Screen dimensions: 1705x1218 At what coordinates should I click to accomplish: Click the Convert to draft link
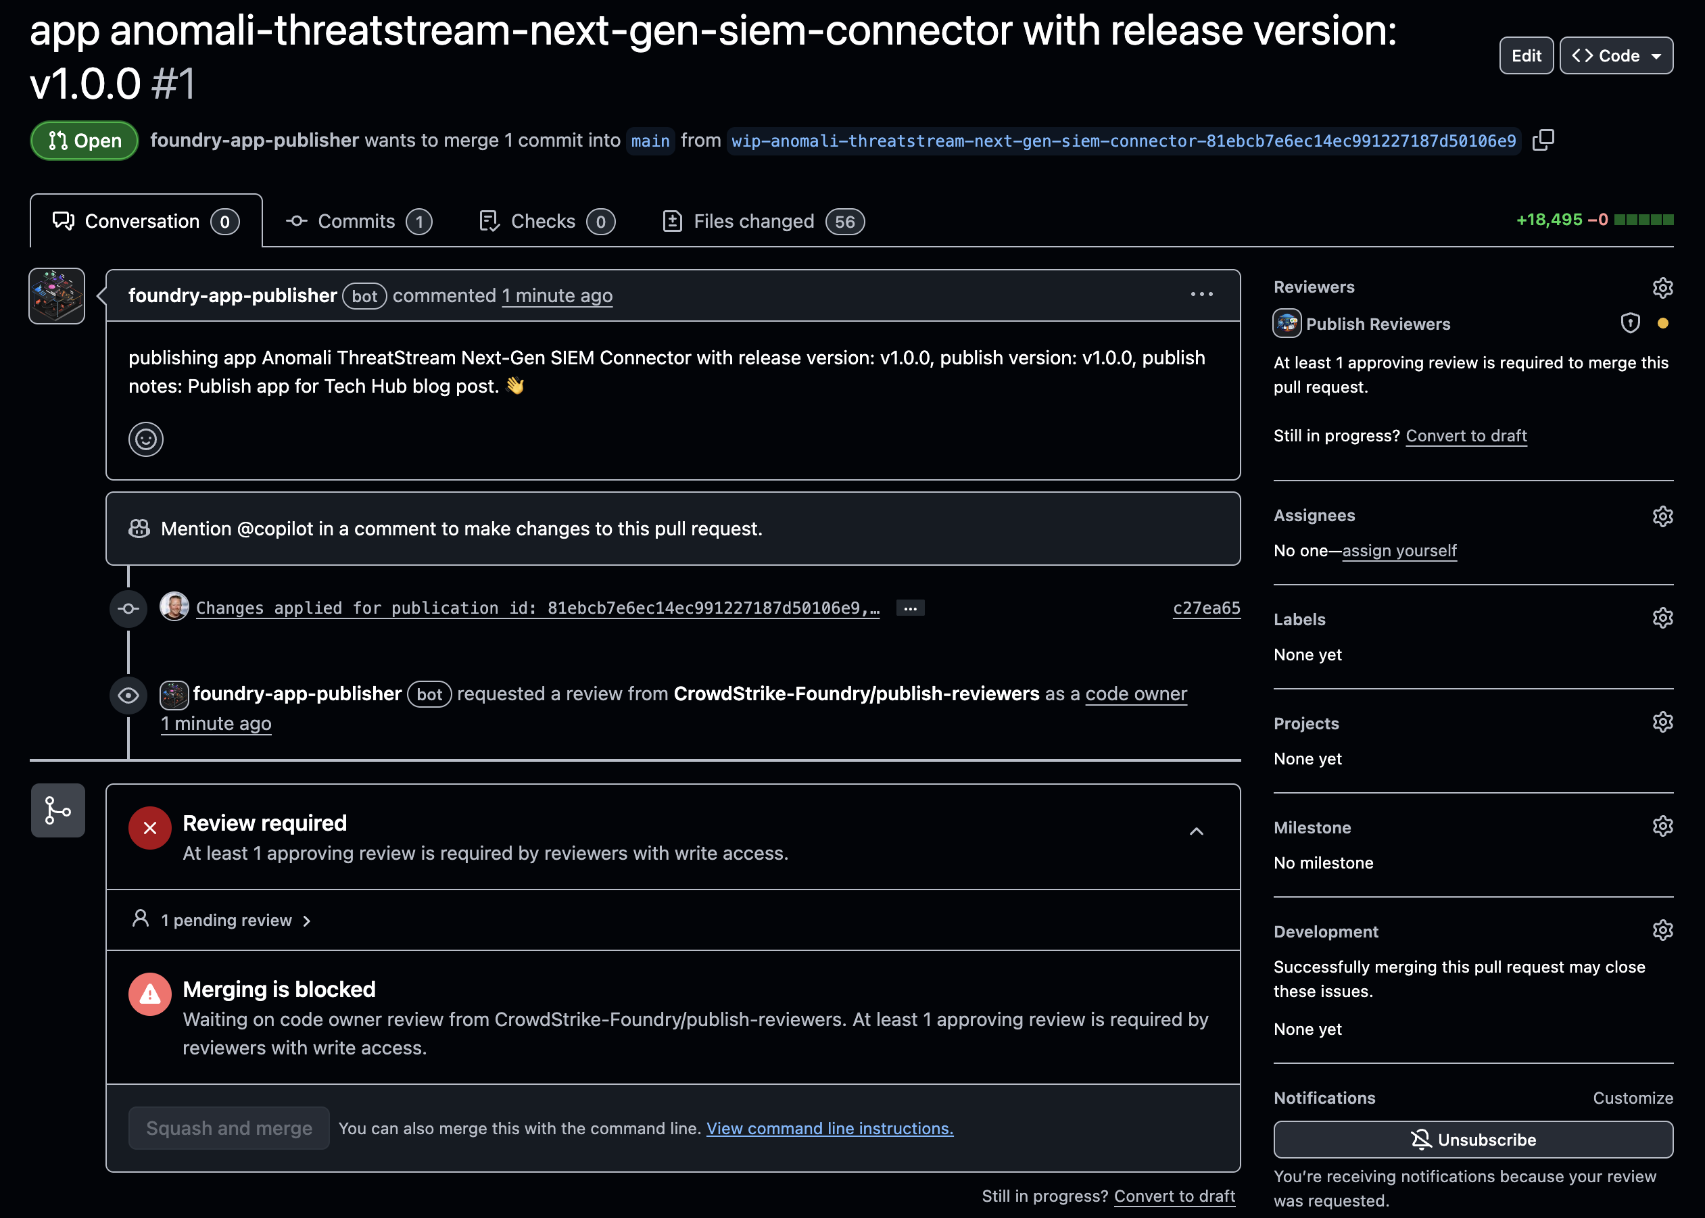1466,436
